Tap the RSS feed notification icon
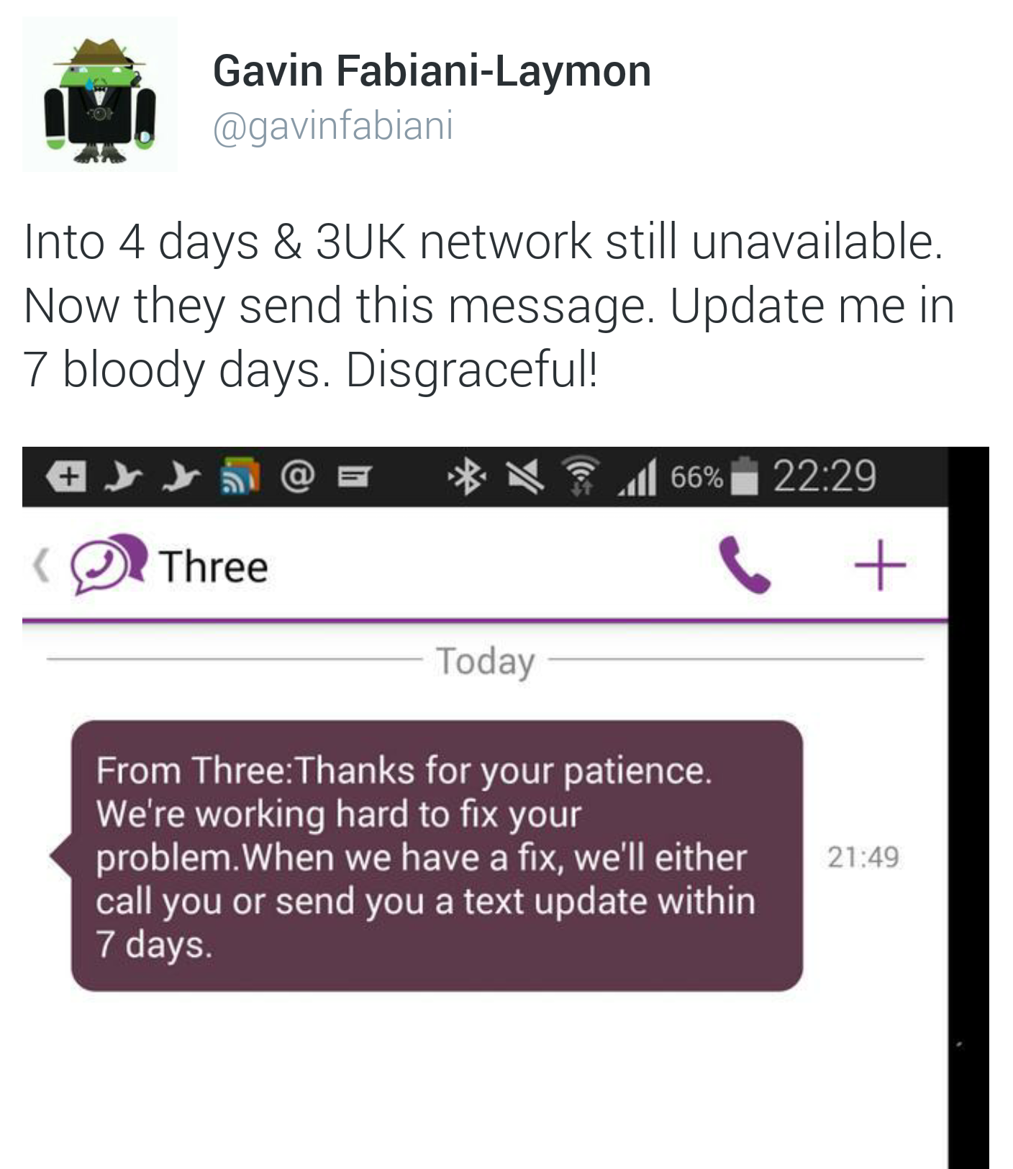This screenshot has width=1013, height=1169. click(239, 476)
